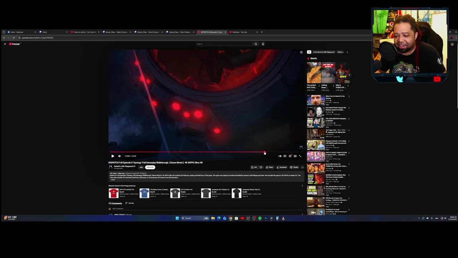Open File Explorer from the taskbar
The height and width of the screenshot is (258, 458).
213,218
